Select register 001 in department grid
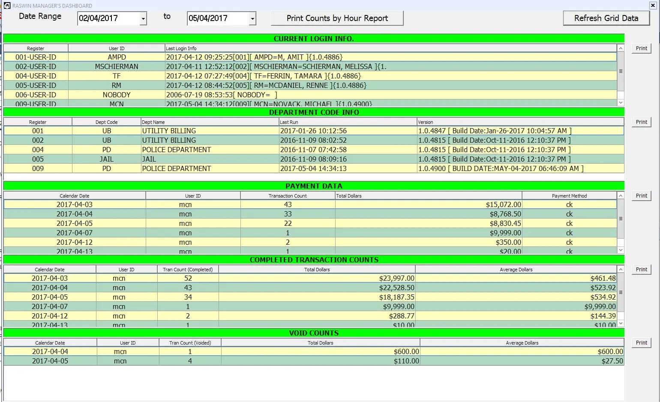This screenshot has height=402, width=660. (38, 131)
